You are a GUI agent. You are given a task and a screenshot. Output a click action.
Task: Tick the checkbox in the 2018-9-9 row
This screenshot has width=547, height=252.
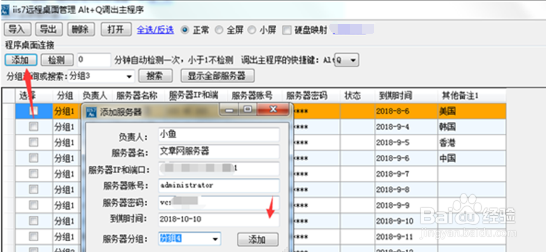click(34, 206)
